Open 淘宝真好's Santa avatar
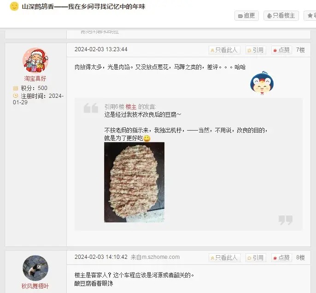Viewport: 316px width, 293px height. pyautogui.click(x=35, y=60)
